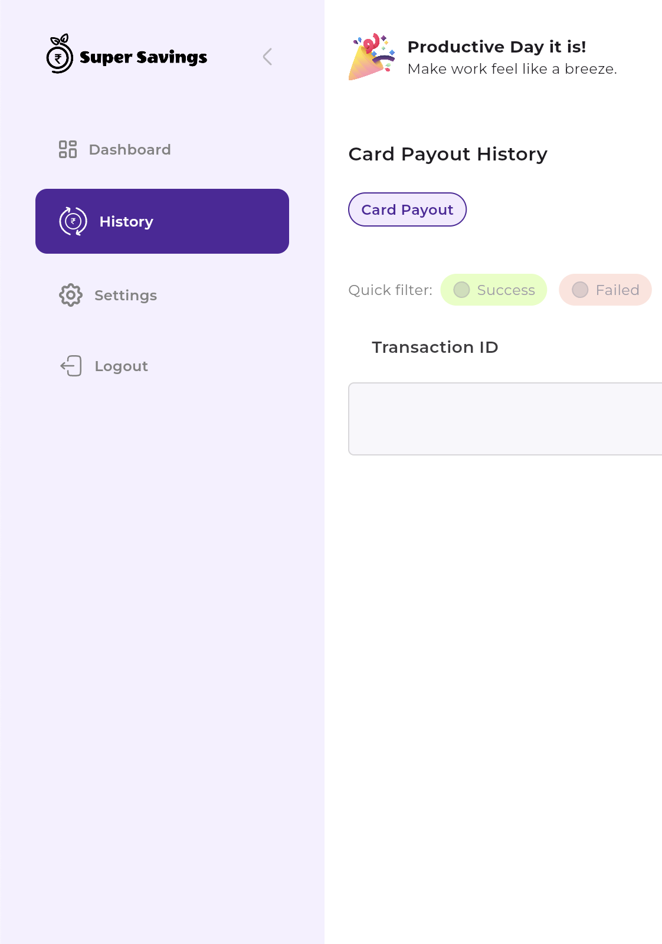This screenshot has width=662, height=944.
Task: Open the Dashboard menu label
Action: 130,149
